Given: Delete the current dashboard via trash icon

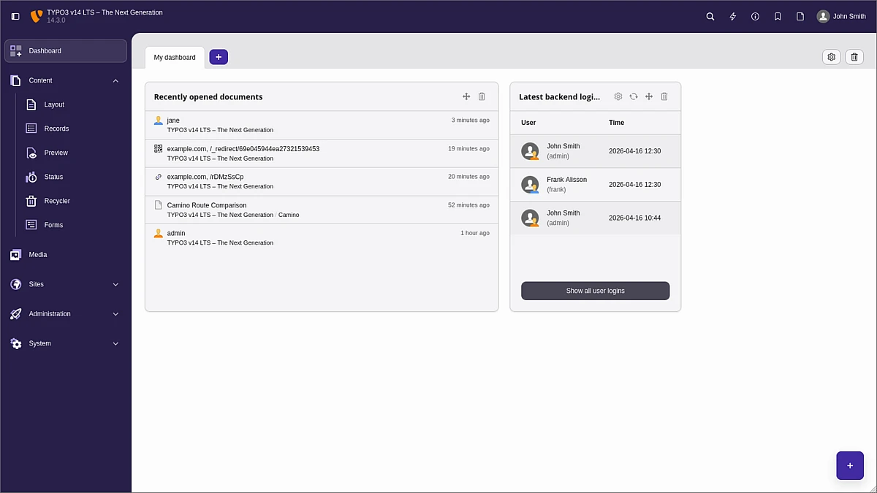Looking at the screenshot, I should coord(854,57).
